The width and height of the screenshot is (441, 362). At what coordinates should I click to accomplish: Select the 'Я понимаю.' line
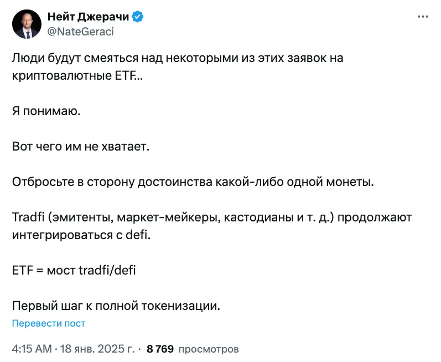tap(46, 111)
